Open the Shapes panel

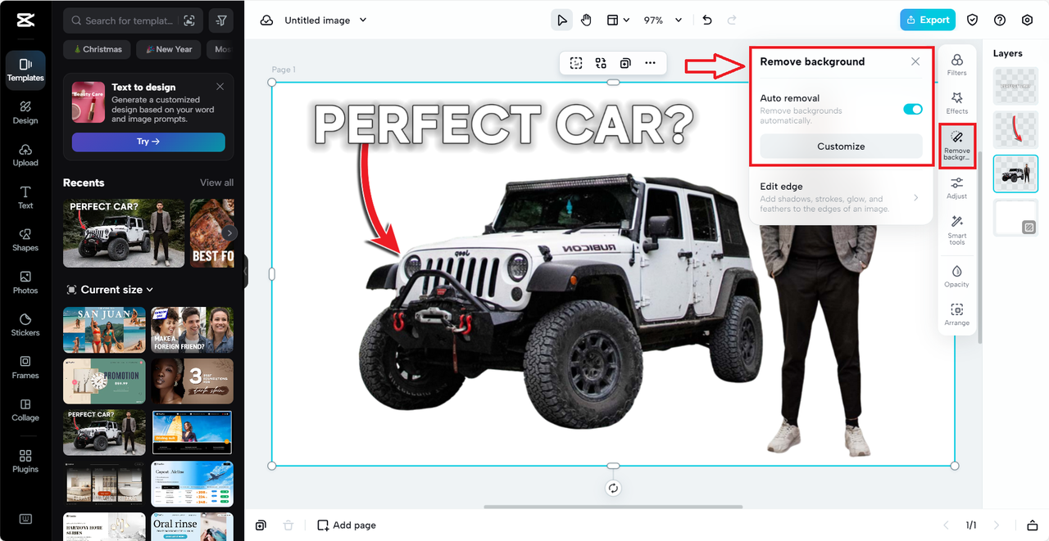click(25, 240)
